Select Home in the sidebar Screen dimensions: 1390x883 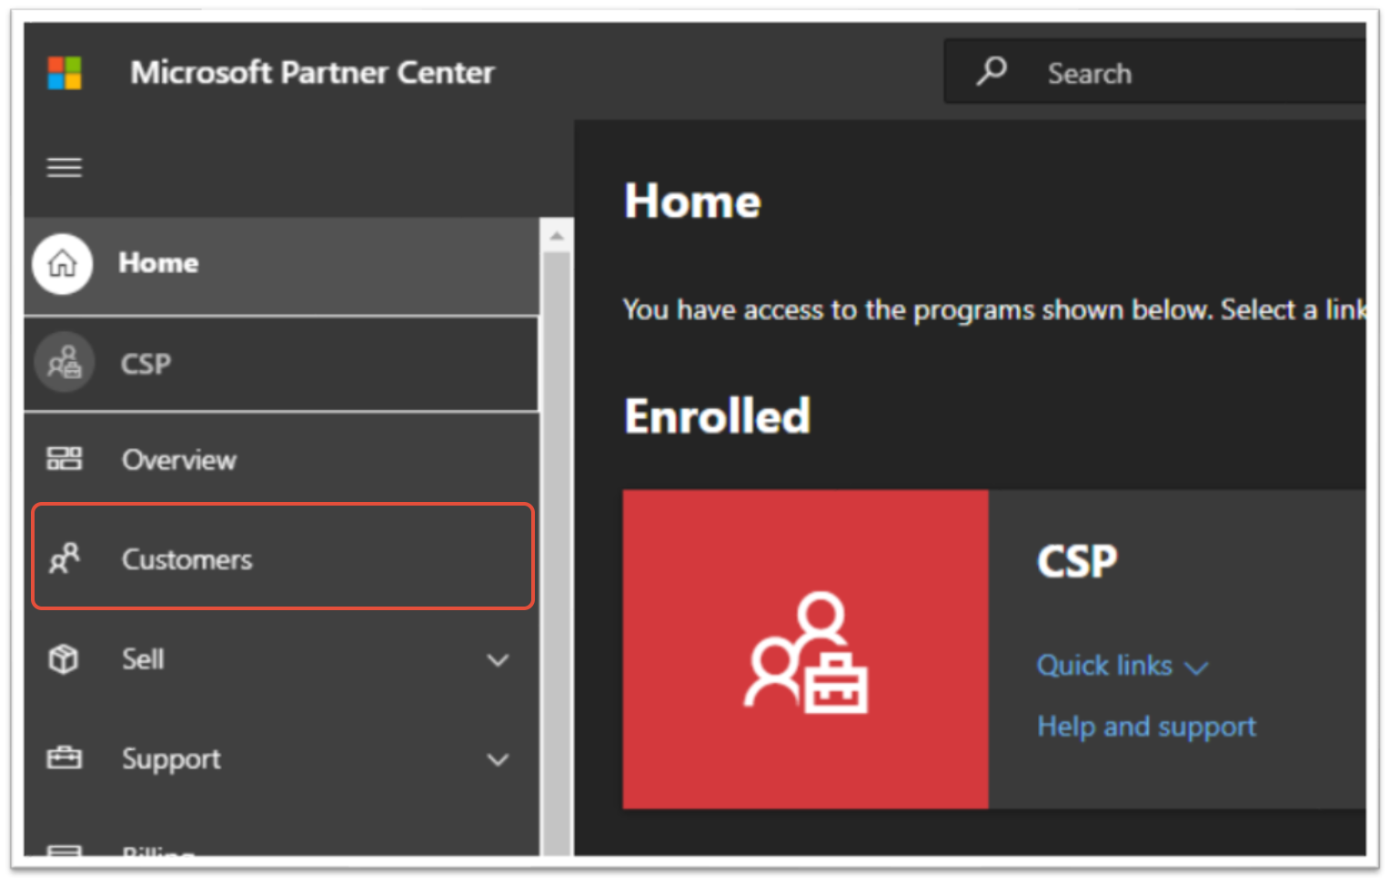pyautogui.click(x=281, y=266)
